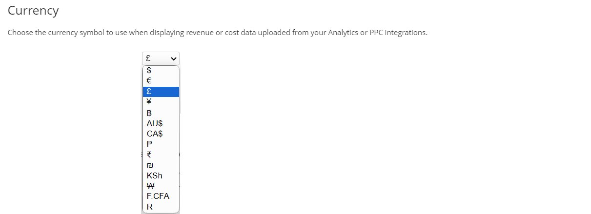
Task: Select KSh from the currency list
Action: tap(160, 175)
